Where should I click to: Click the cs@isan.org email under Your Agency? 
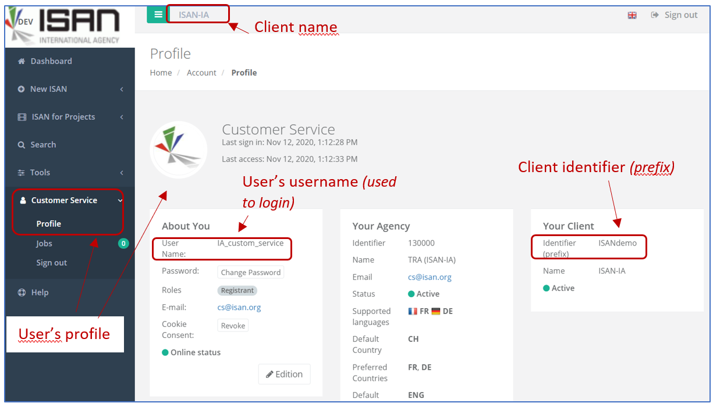pyautogui.click(x=430, y=277)
